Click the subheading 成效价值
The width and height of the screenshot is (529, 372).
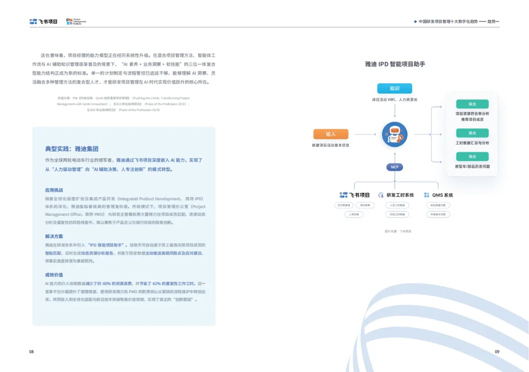54,275
